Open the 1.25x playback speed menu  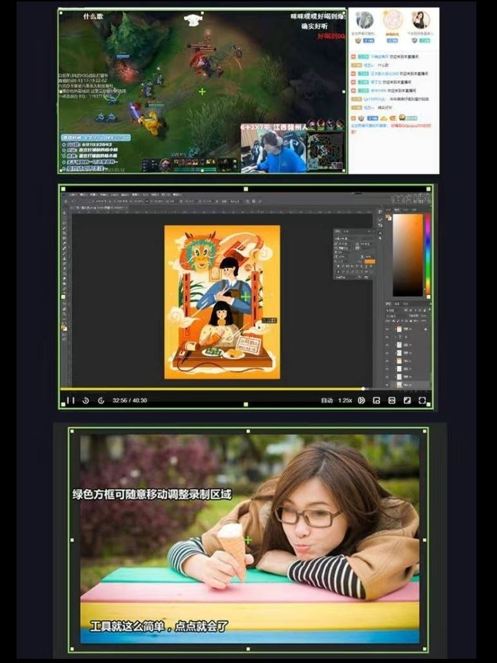pos(345,401)
